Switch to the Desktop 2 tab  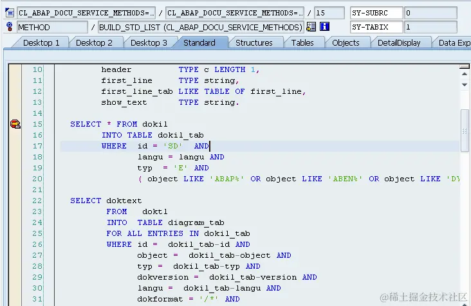pyautogui.click(x=94, y=42)
